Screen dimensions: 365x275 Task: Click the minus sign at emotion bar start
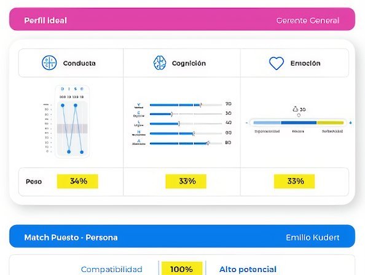tap(247, 123)
